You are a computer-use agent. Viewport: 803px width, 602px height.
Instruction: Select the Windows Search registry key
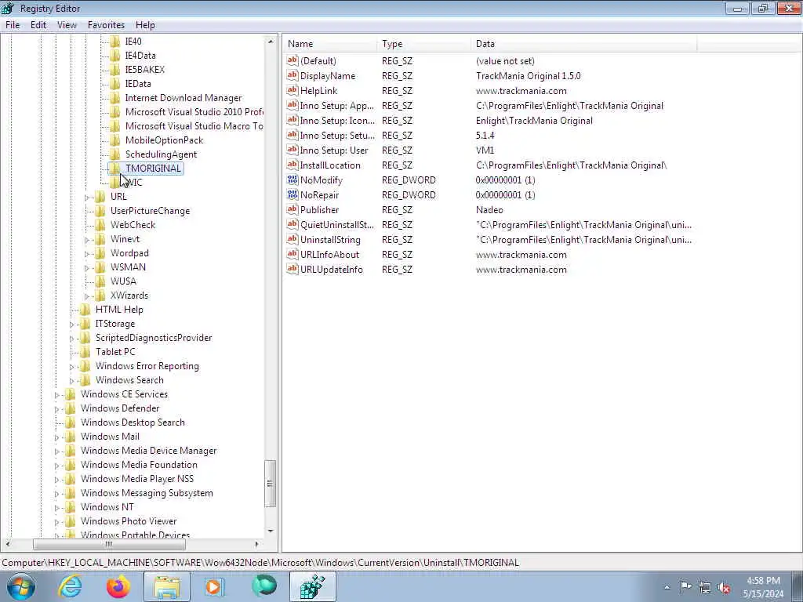(x=129, y=380)
